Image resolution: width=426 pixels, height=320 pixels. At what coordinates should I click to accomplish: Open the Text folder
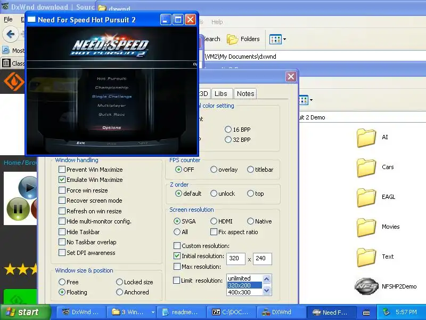tap(366, 258)
